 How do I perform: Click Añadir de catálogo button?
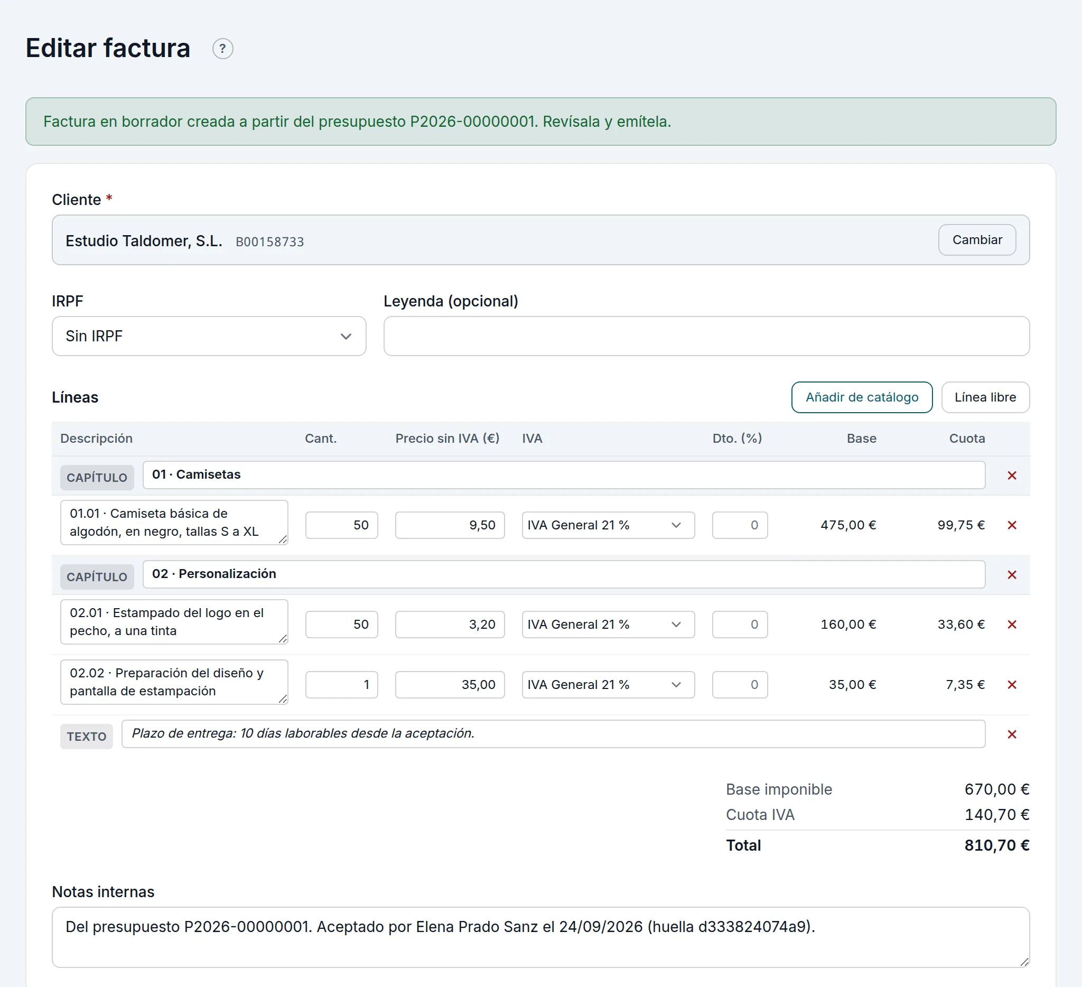pos(861,397)
